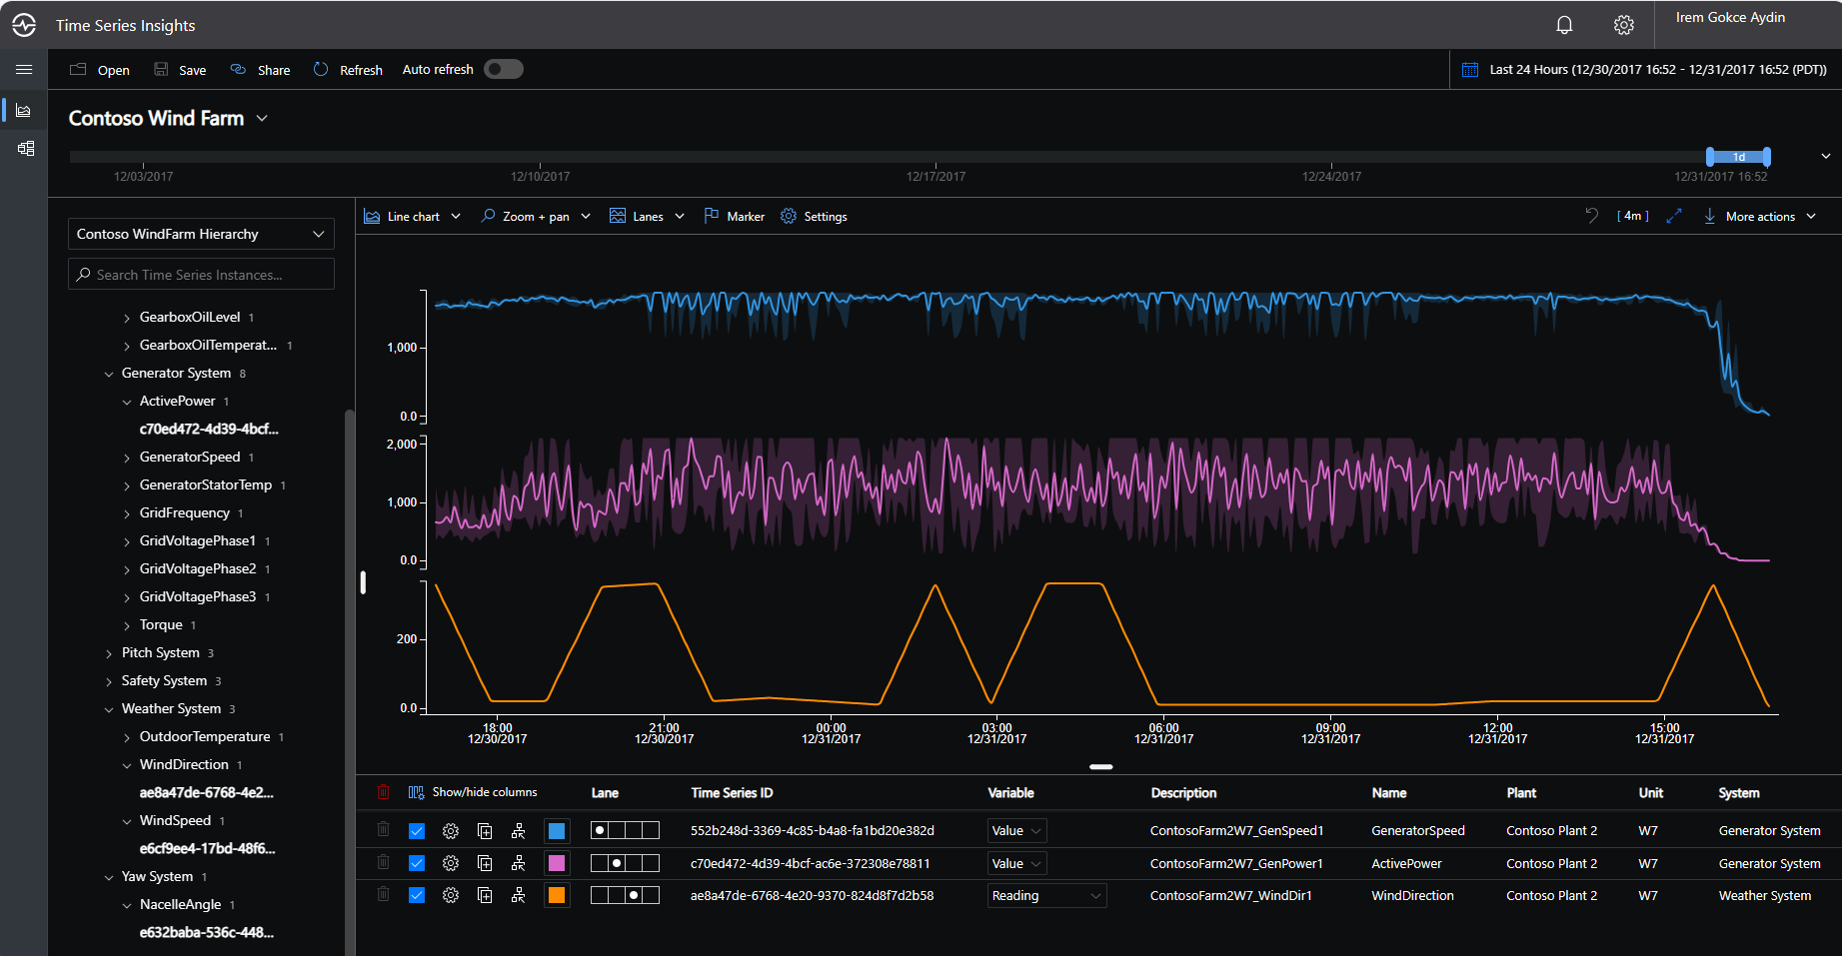The image size is (1842, 956).
Task: Expand the chart to full screen
Action: pyautogui.click(x=1674, y=216)
